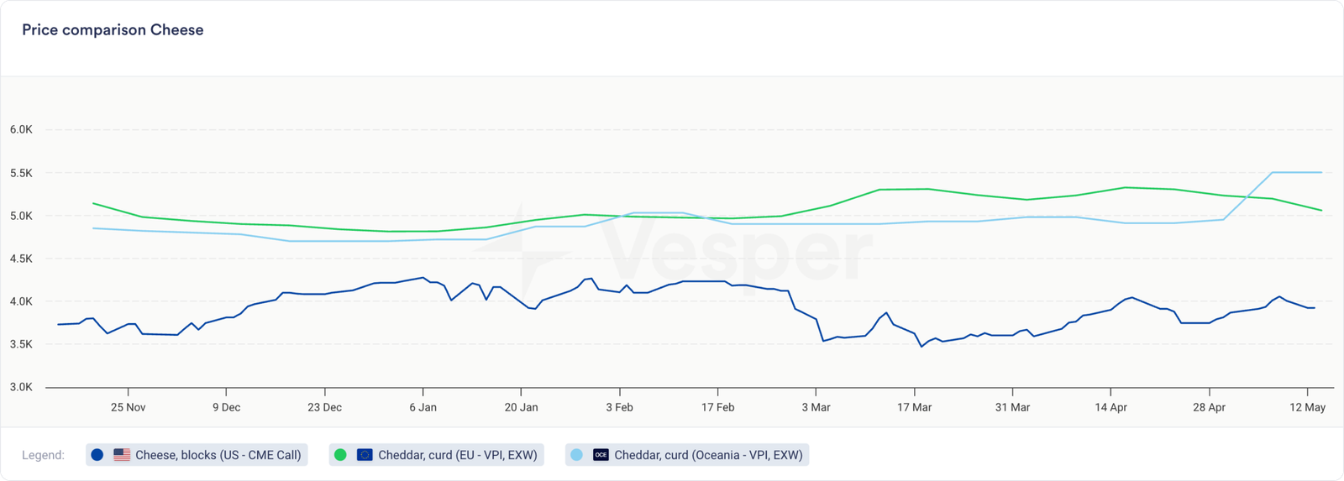Viewport: 1344px width, 481px height.
Task: Click the 17 Feb date label
Action: point(717,407)
